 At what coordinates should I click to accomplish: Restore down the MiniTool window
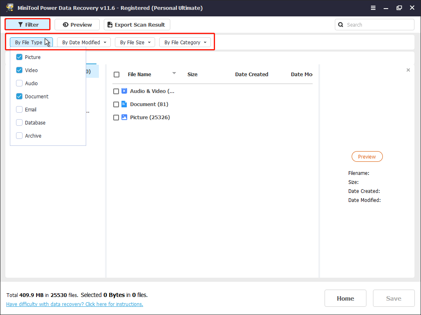click(x=399, y=8)
